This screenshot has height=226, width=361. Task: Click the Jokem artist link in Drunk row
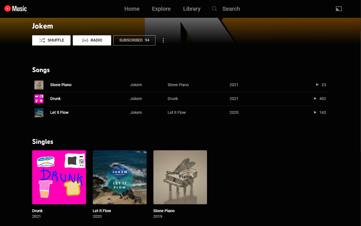click(136, 99)
